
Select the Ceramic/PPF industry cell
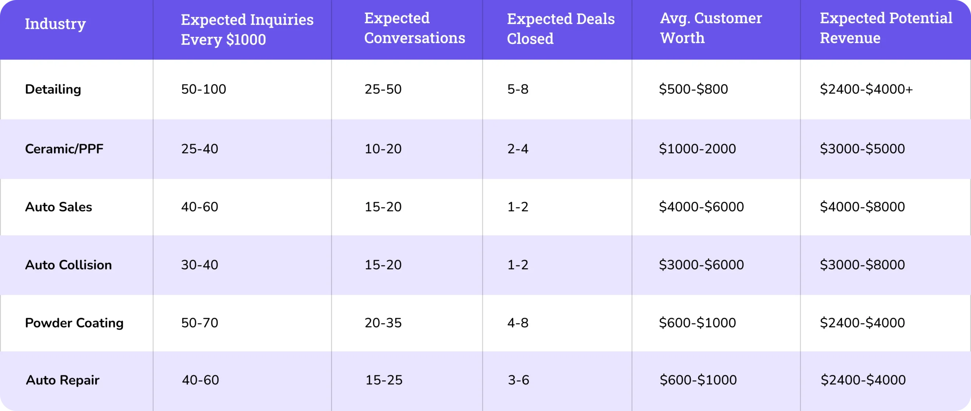coord(64,149)
